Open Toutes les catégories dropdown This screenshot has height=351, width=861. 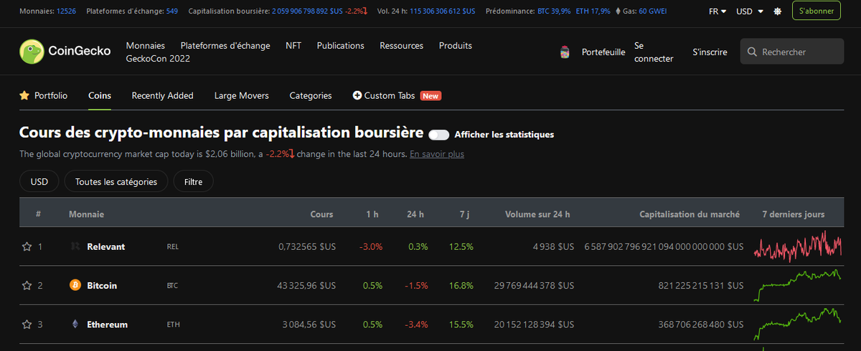coord(116,182)
